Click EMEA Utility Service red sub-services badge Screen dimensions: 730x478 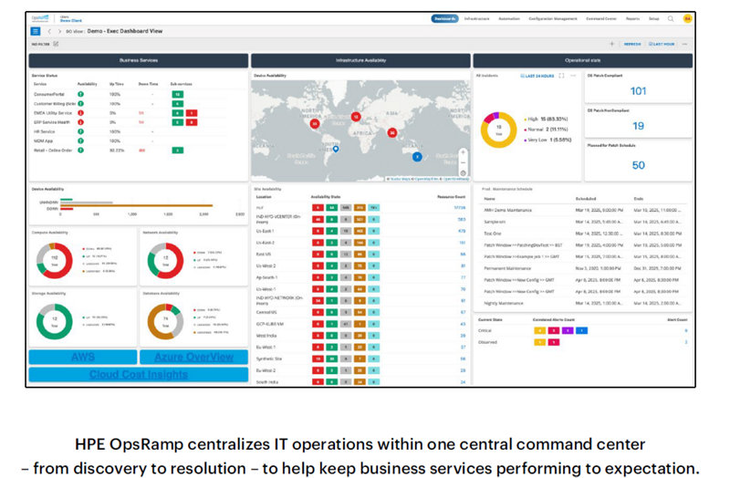(192, 112)
